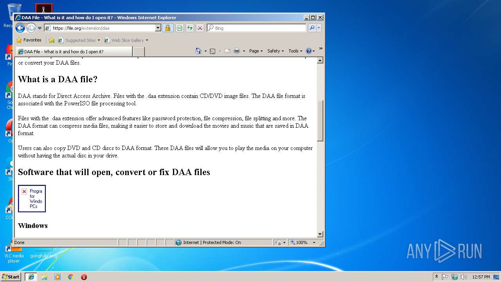Click the Show desktop button

tap(497, 277)
